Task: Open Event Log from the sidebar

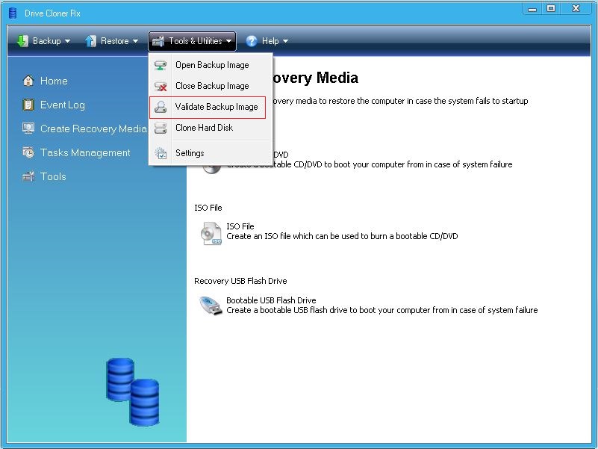Action: [x=63, y=105]
